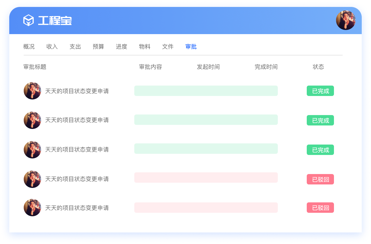Screen dimensions: 371x244
Task: Switch to the 文件 tab
Action: 168,47
